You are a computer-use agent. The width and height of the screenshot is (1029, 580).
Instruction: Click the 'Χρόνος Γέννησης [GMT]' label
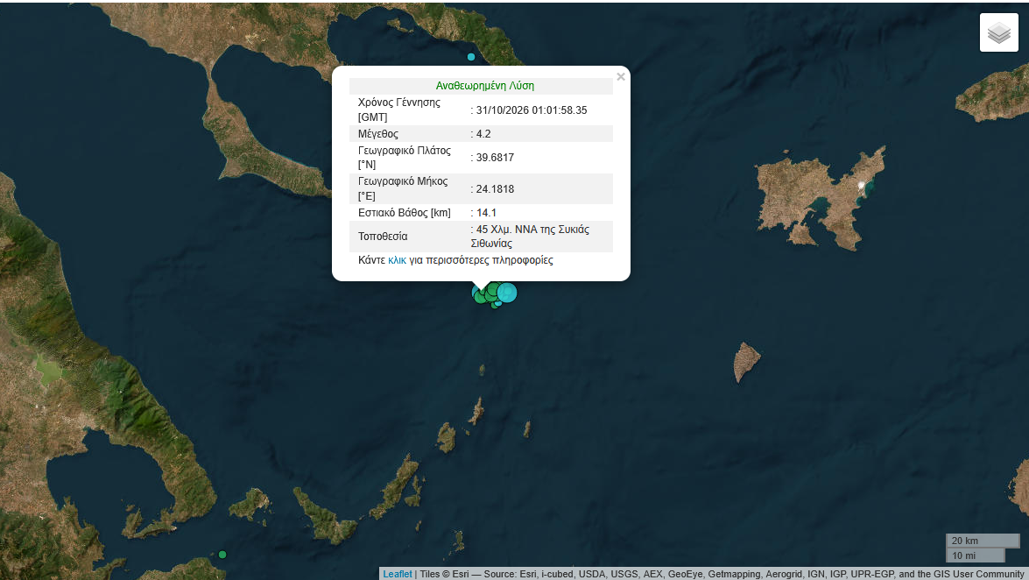(399, 110)
